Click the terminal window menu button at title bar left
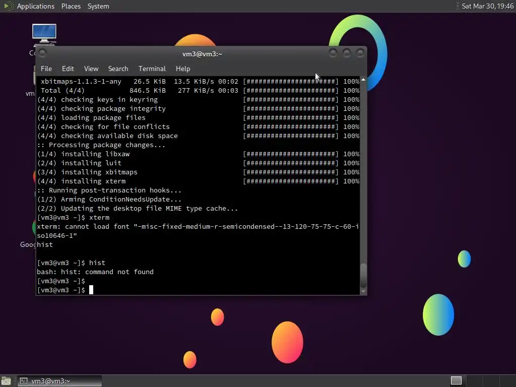The width and height of the screenshot is (516, 387). pyautogui.click(x=42, y=52)
